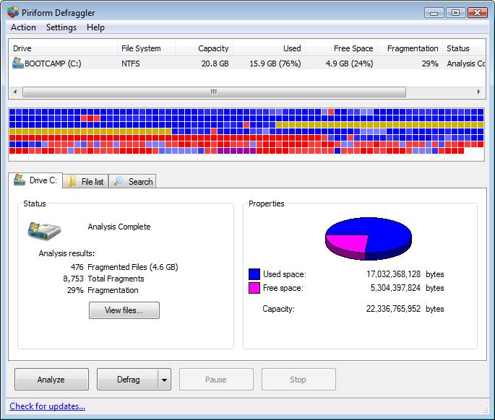Open the Settings menu
The width and height of the screenshot is (495, 420).
point(61,27)
